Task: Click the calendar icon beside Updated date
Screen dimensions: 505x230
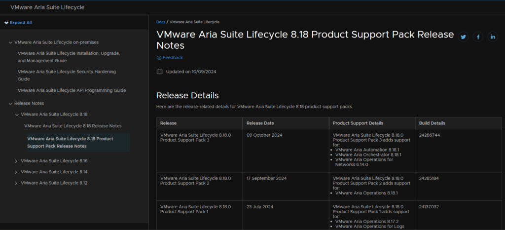Action: 159,72
